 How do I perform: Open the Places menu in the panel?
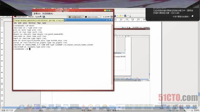click(31, 17)
